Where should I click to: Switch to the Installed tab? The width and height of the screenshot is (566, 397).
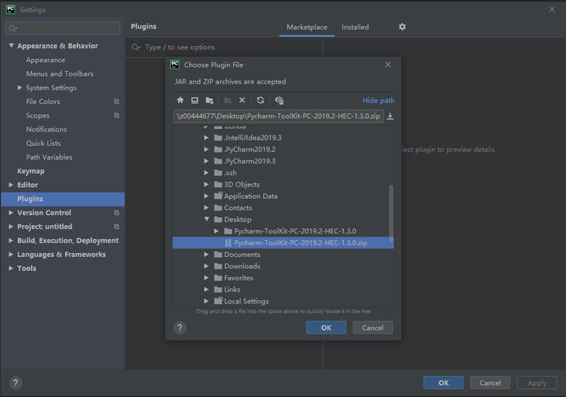355,27
